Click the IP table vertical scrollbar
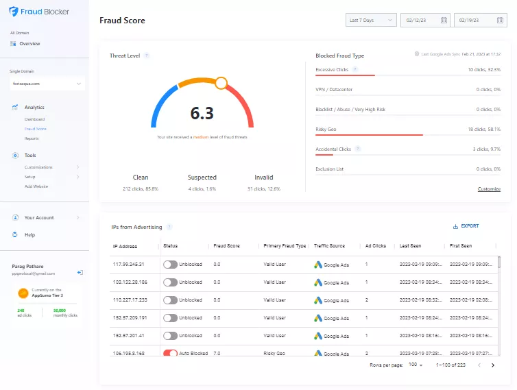This screenshot has width=517, height=390. click(x=499, y=263)
